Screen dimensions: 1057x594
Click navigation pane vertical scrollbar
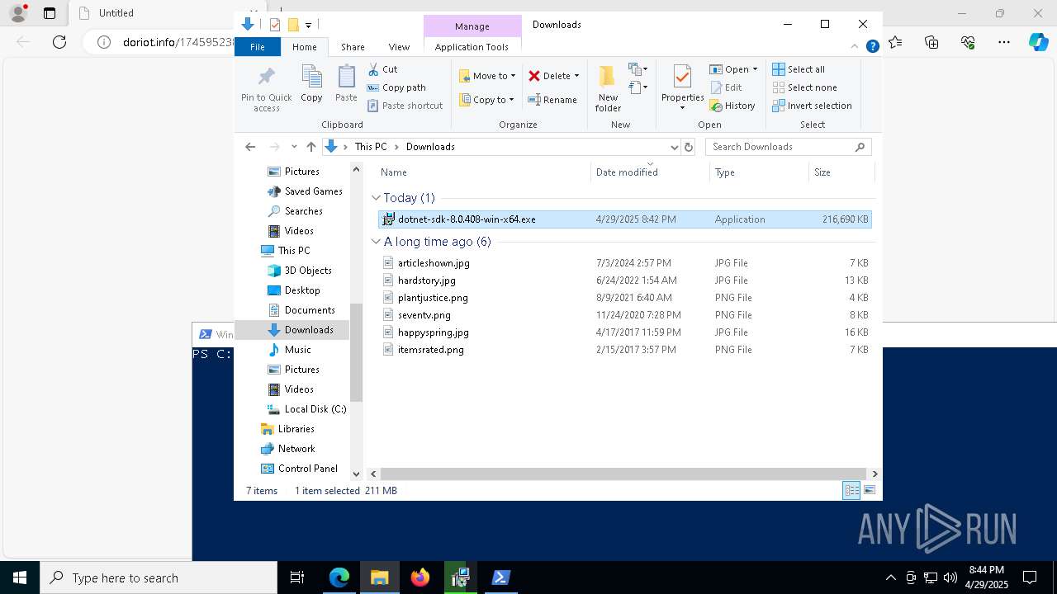(357, 352)
